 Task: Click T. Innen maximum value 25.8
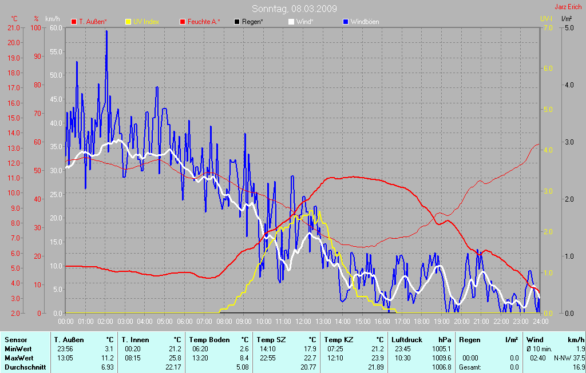[175, 358]
